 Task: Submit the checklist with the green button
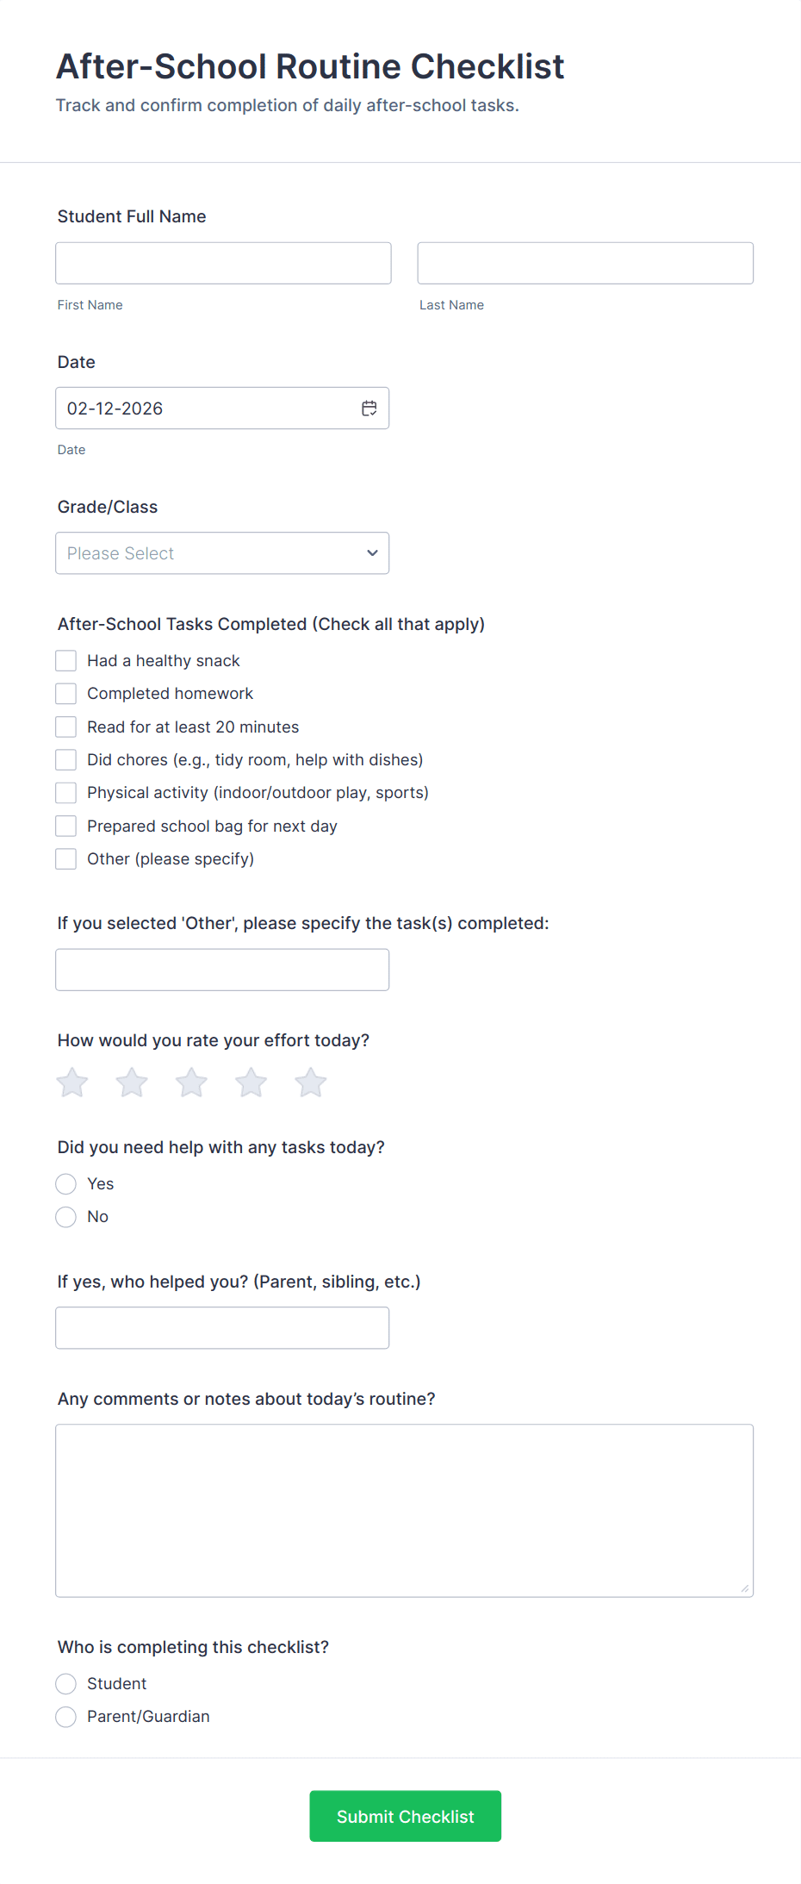coord(406,1817)
